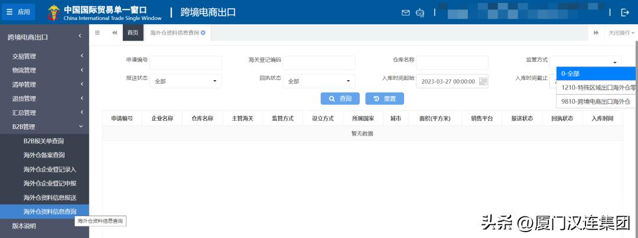Switch to the 首页 tab
Viewport: 638px width, 238px height.
click(x=133, y=33)
